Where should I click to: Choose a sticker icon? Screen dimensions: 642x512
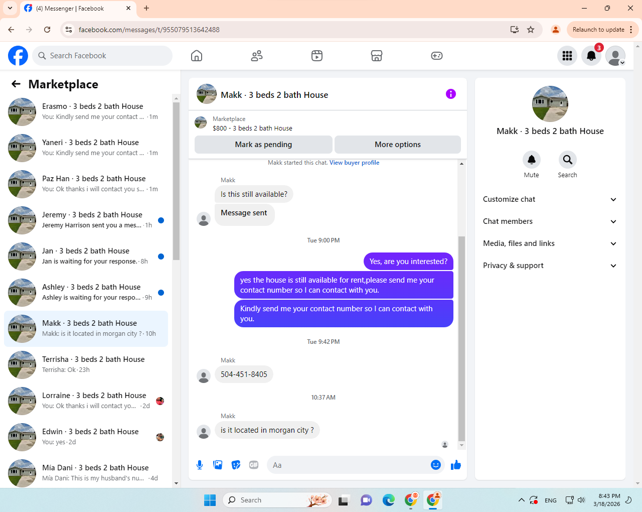coord(236,465)
